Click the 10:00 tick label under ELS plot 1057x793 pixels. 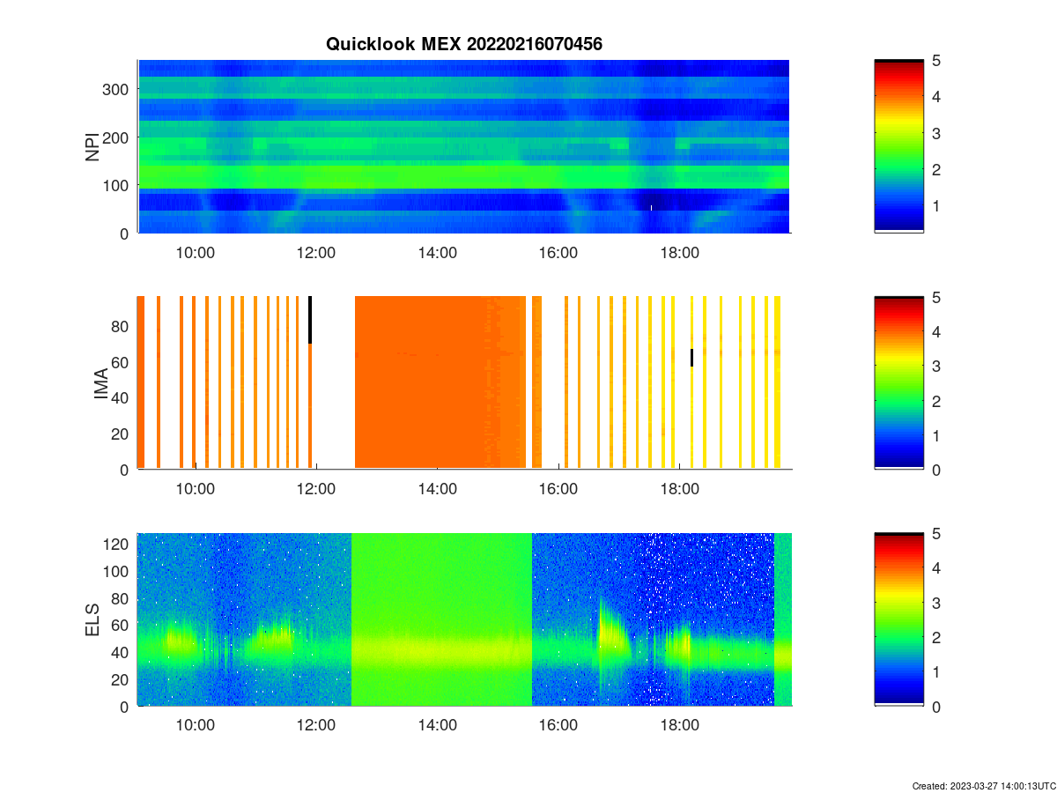pyautogui.click(x=196, y=726)
